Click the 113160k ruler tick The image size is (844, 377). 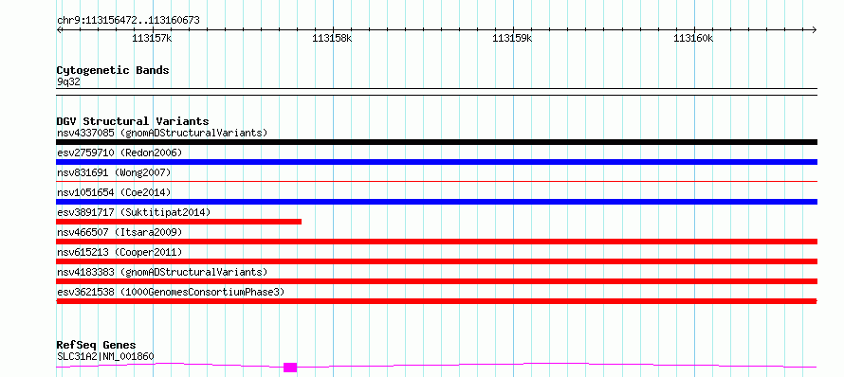point(693,38)
